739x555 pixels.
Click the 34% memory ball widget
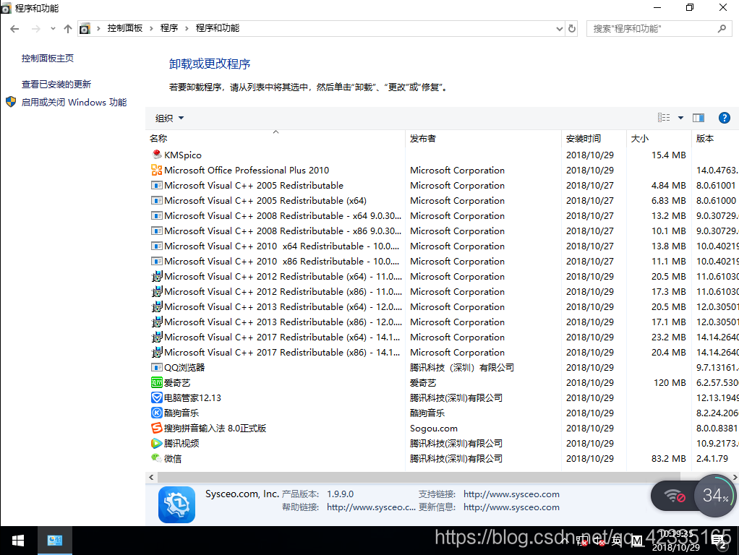coord(715,495)
